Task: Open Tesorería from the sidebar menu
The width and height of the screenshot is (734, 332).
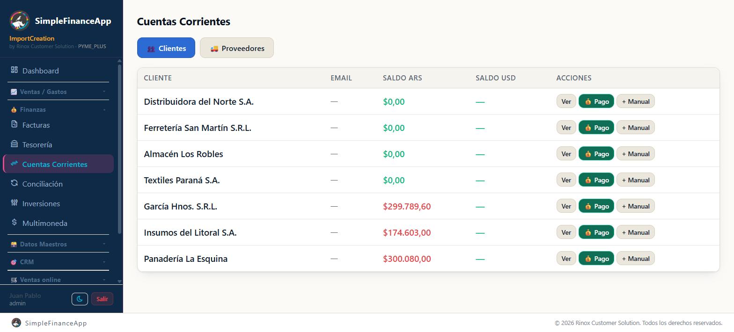Action: (x=58, y=144)
